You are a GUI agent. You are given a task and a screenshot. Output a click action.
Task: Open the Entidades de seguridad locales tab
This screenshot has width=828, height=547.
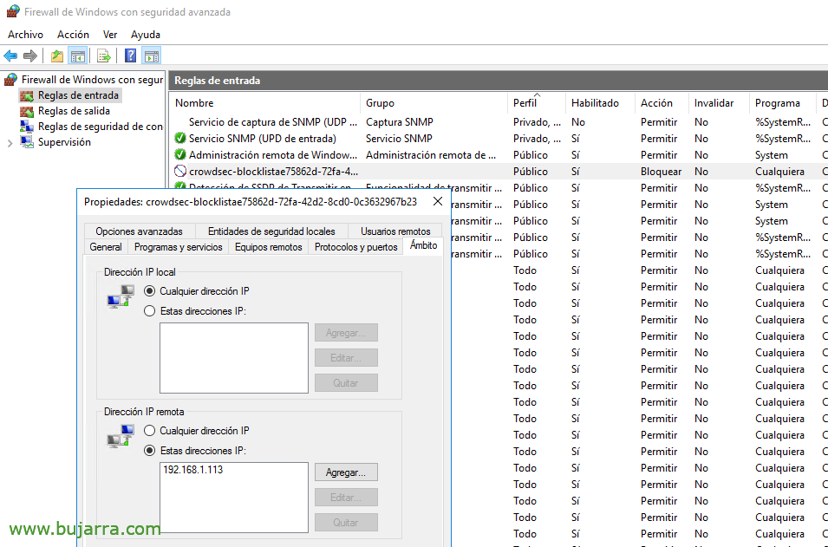pyautogui.click(x=271, y=231)
